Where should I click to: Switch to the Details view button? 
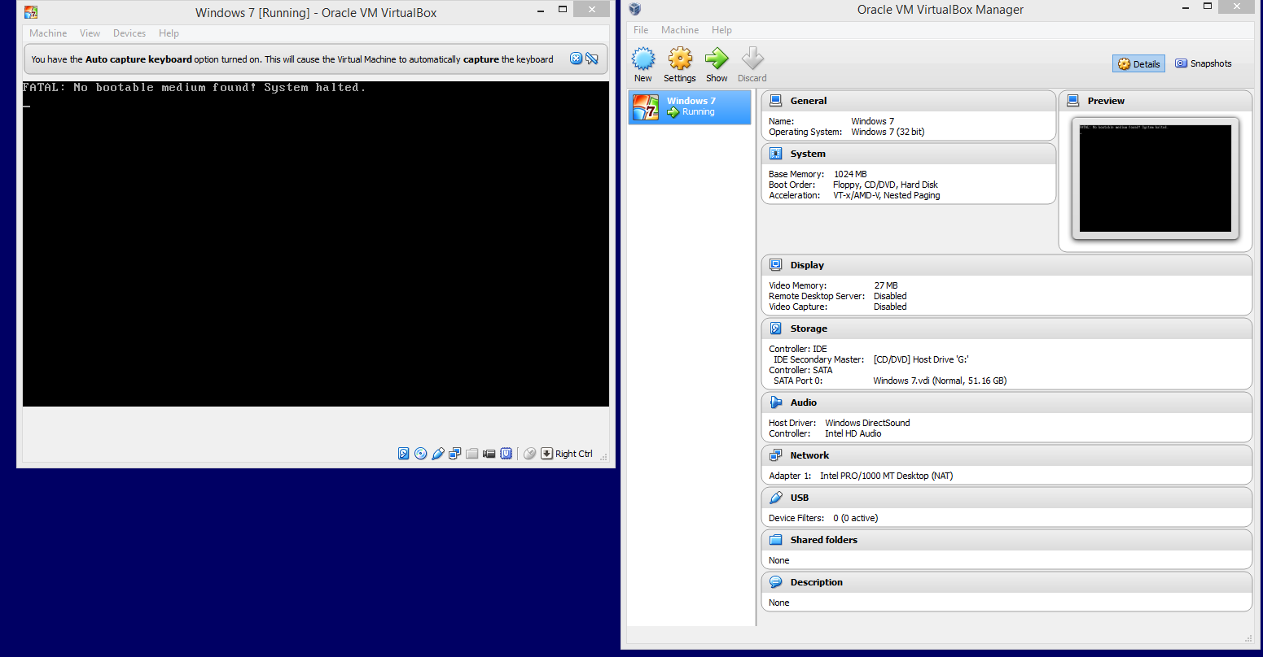tap(1138, 63)
